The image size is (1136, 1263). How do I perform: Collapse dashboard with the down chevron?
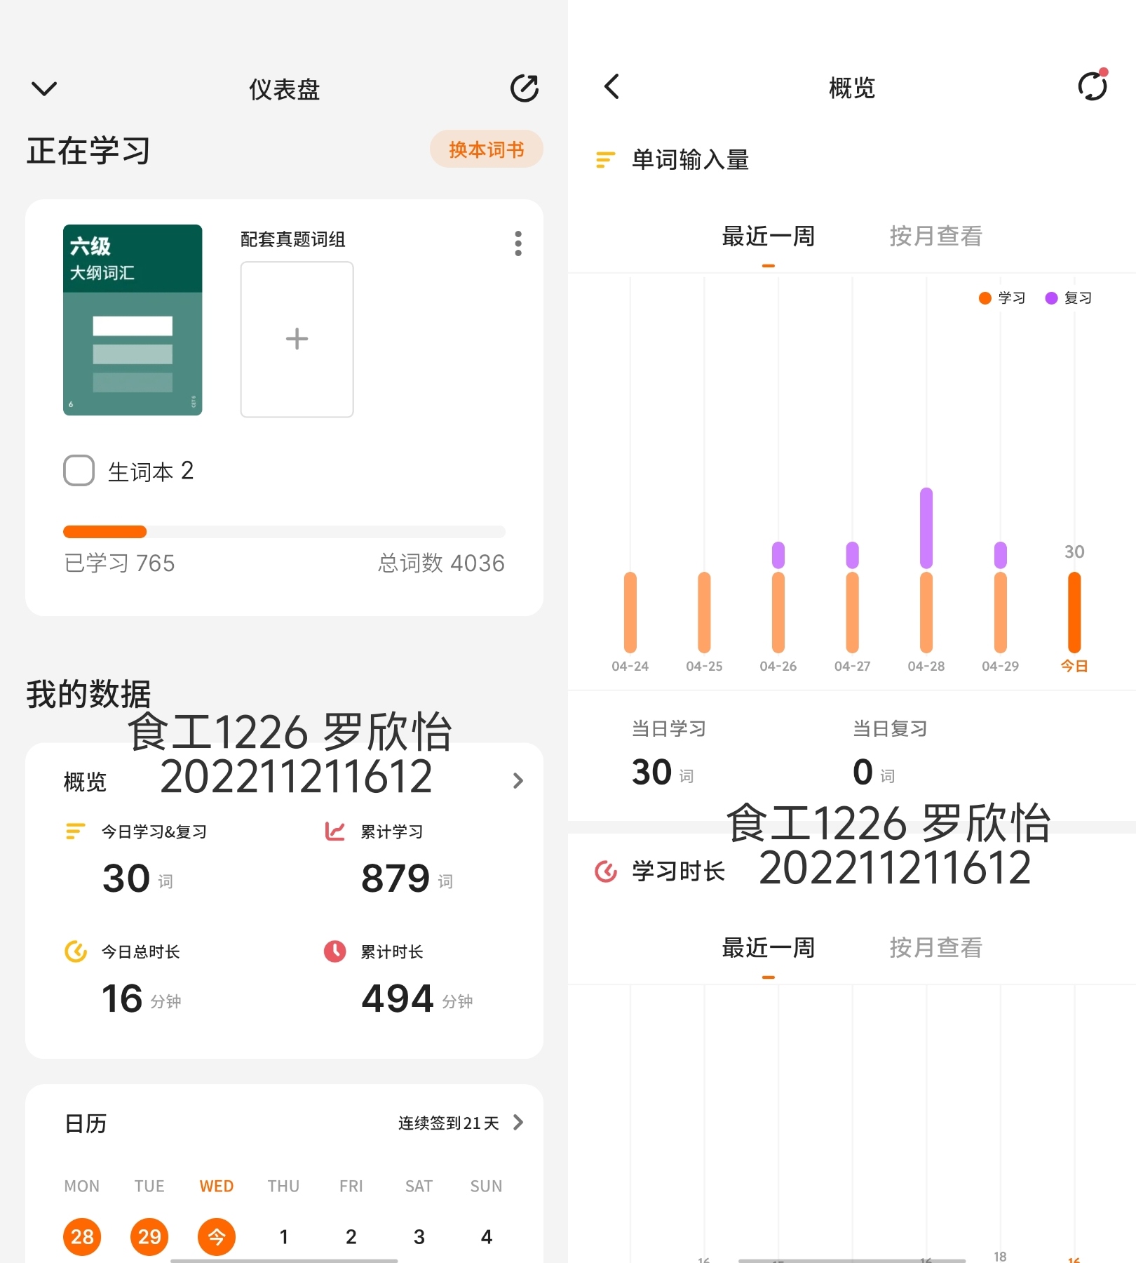pyautogui.click(x=44, y=89)
